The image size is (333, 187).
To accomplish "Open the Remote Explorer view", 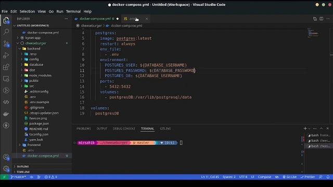I will 6,78.
